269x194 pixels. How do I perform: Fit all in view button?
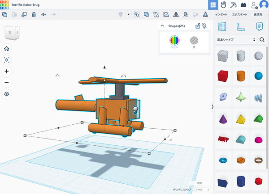point(7,60)
